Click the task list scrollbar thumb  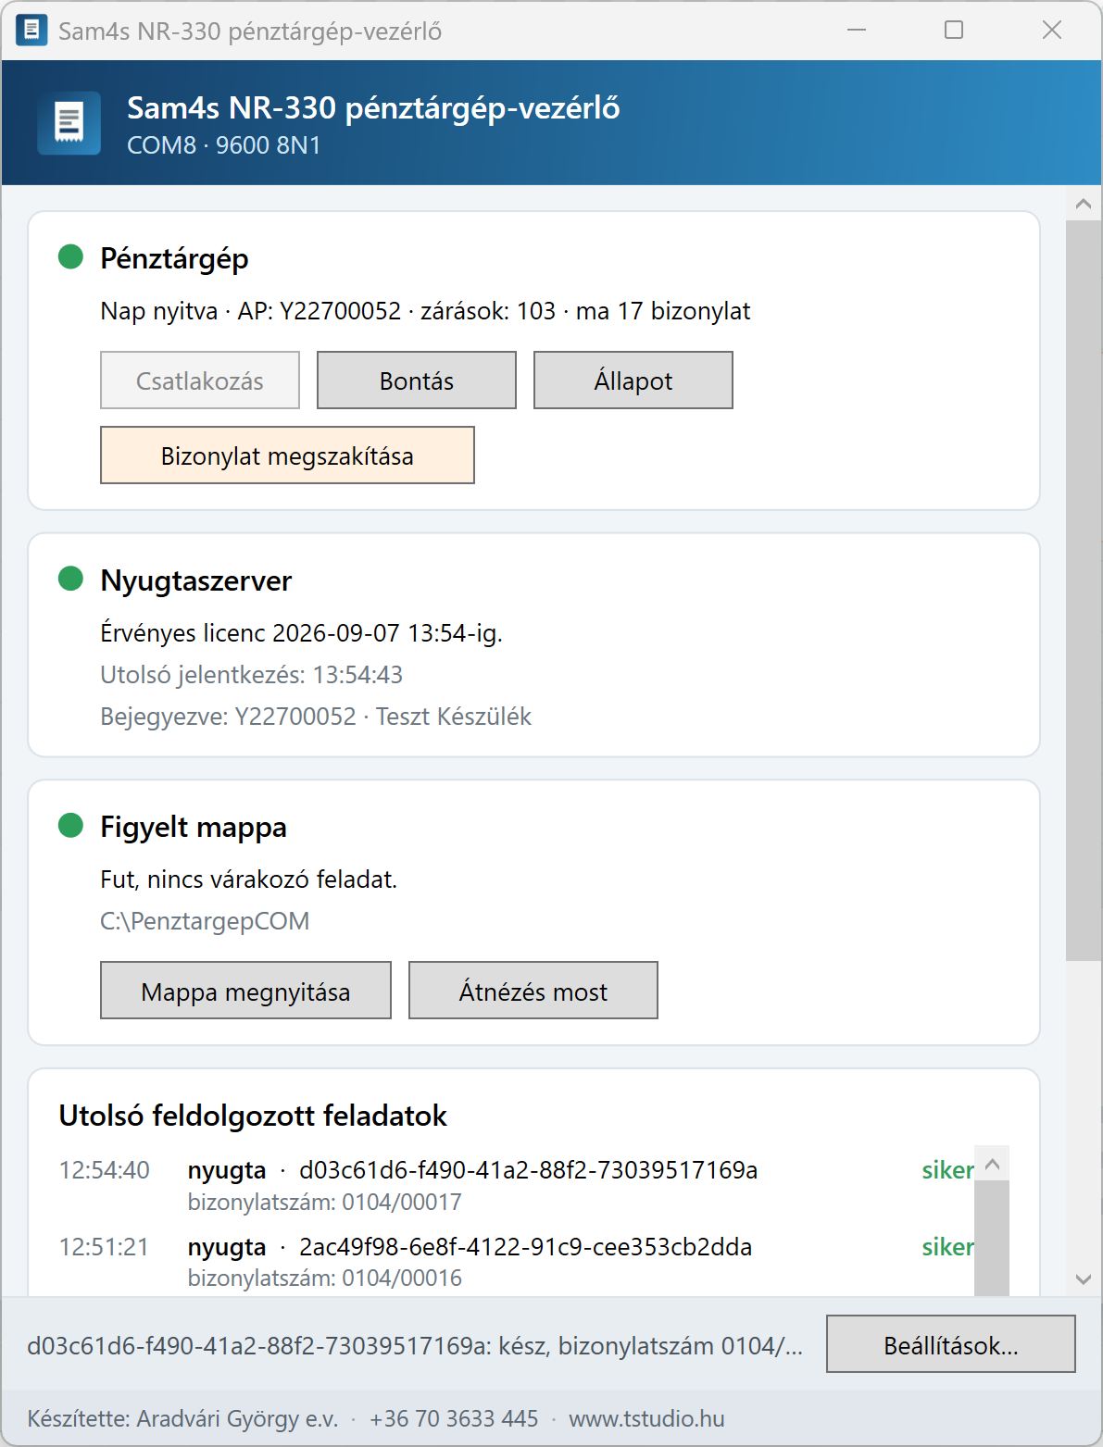coord(992,1239)
